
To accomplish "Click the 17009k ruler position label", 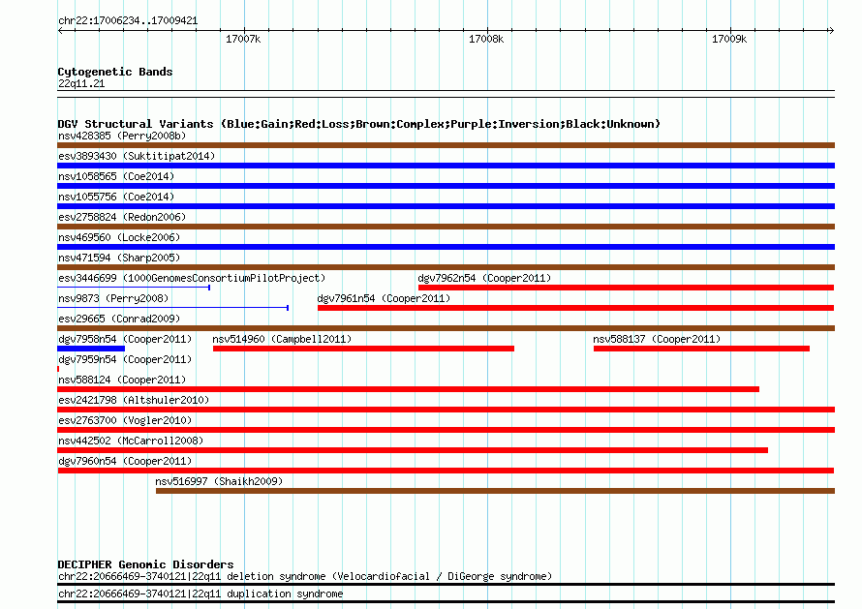I will tap(729, 39).
